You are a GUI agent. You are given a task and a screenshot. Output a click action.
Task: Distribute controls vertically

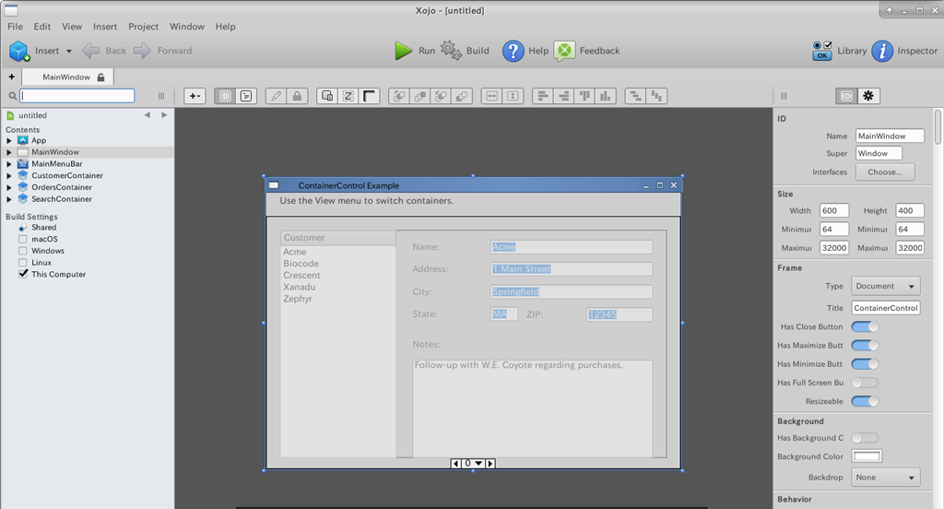[656, 96]
